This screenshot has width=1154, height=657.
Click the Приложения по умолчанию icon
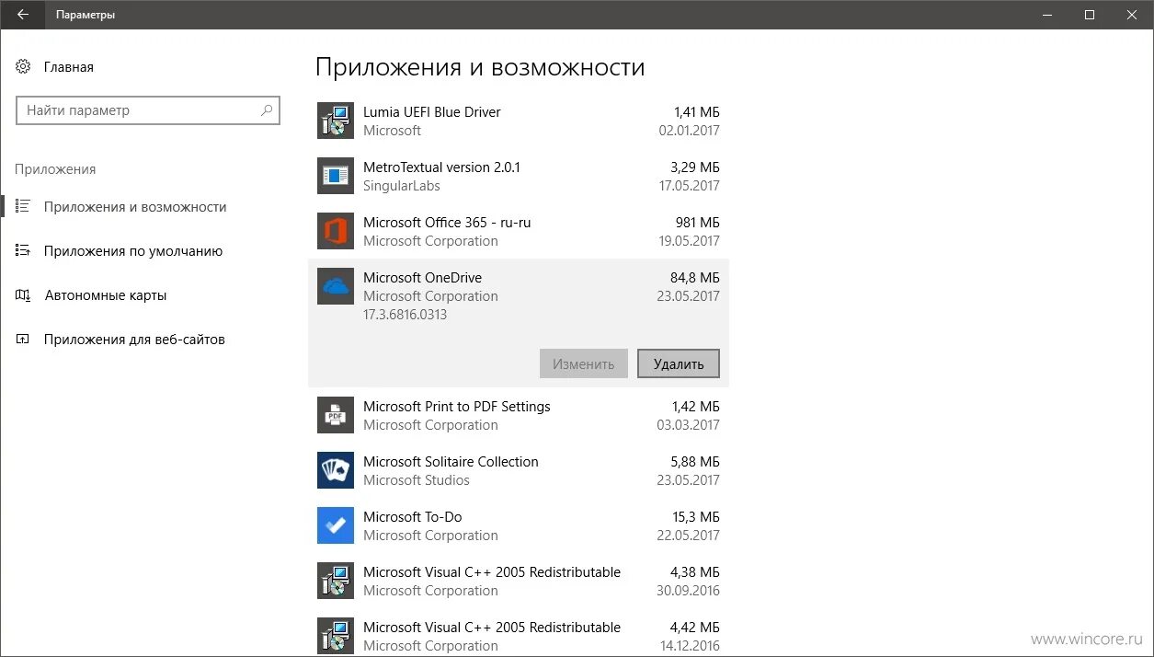(24, 251)
